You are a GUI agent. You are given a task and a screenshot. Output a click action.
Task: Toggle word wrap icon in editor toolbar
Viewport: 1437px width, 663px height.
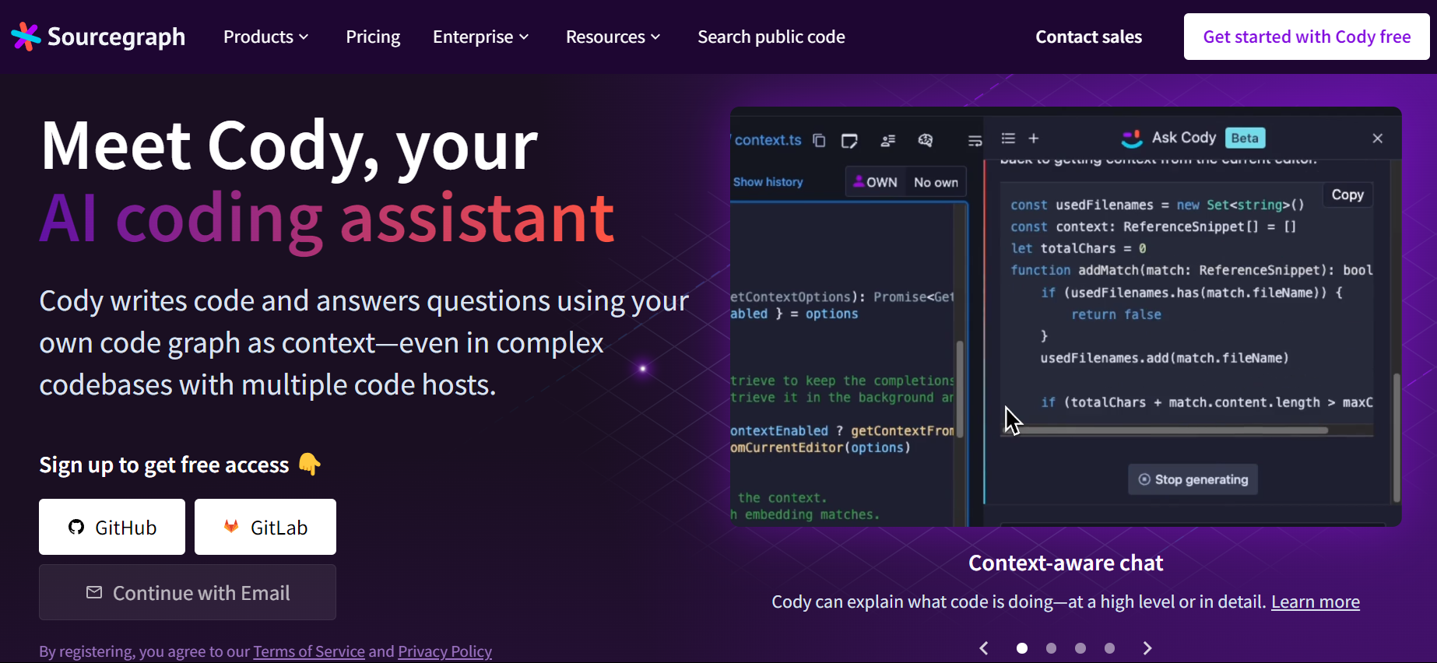pyautogui.click(x=974, y=140)
